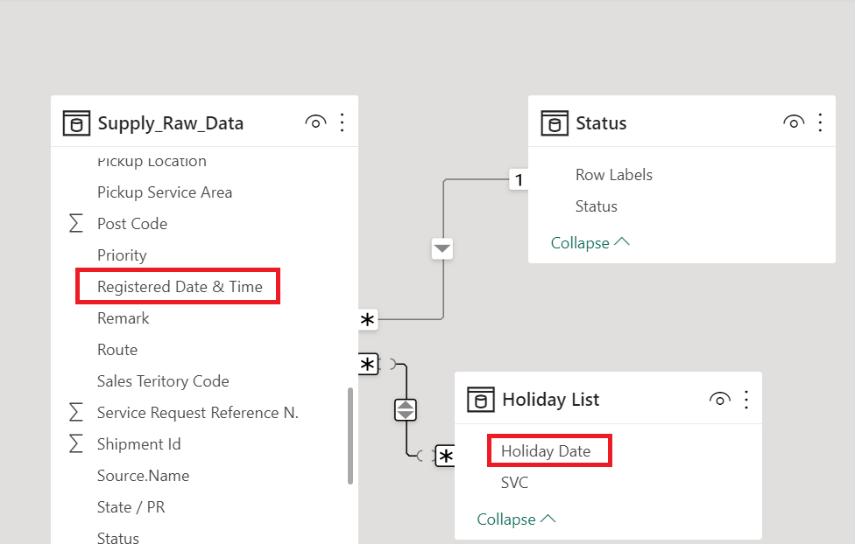The width and height of the screenshot is (855, 544).
Task: Select the bidirectional filter arrow on Holiday relationship
Action: point(405,409)
